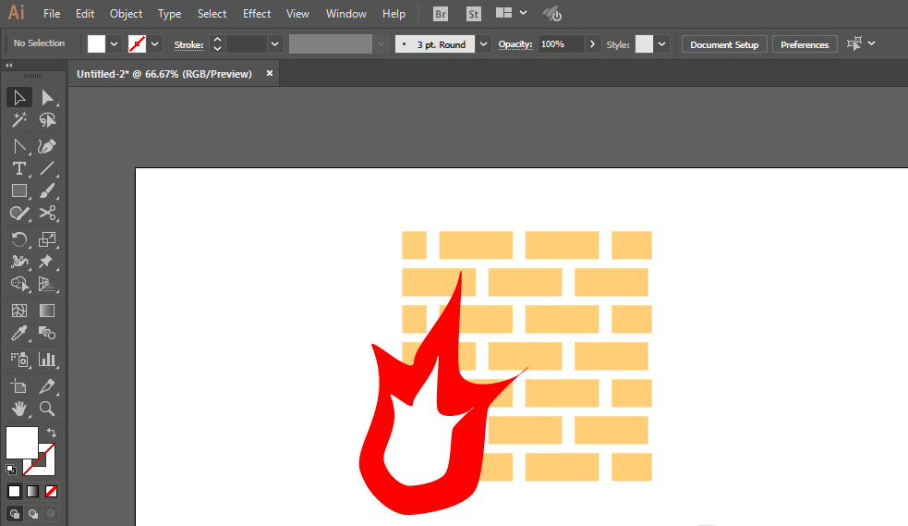908x526 pixels.
Task: Expand the align options dropdown arrow
Action: tap(872, 43)
